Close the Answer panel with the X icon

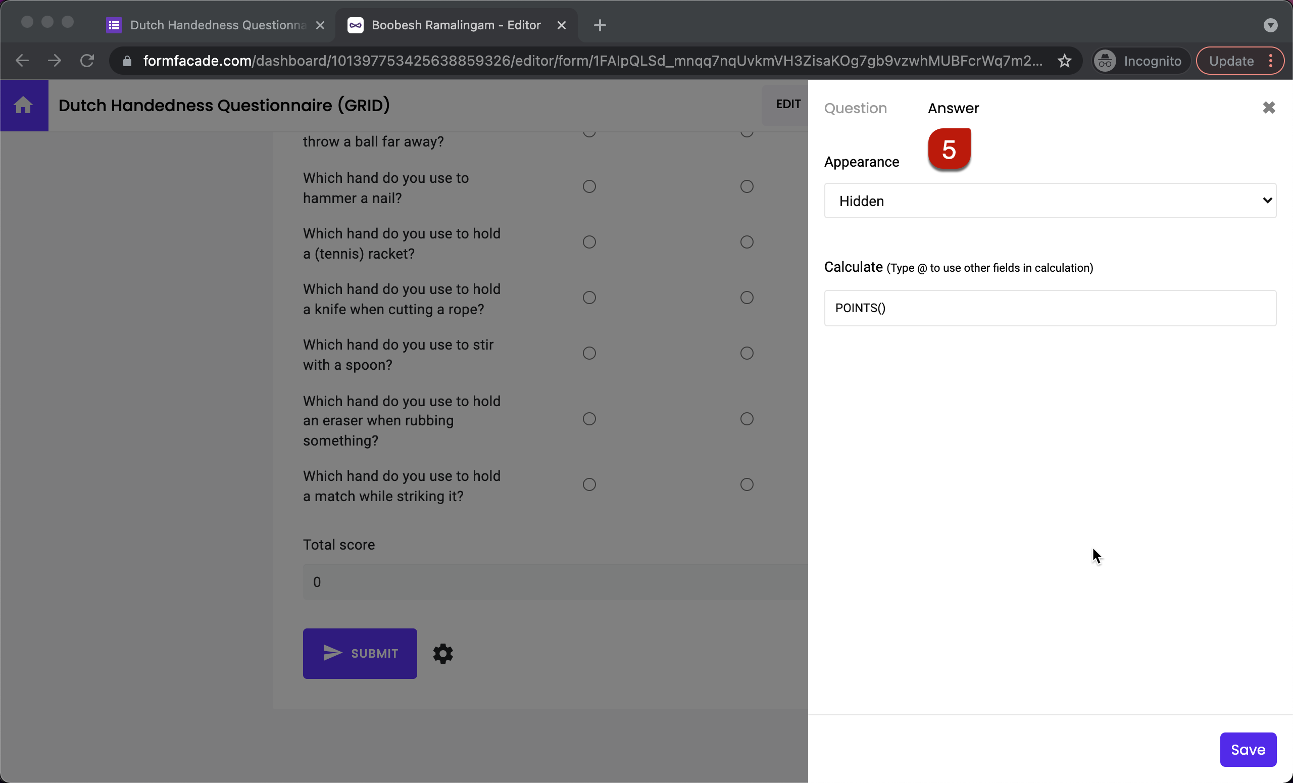coord(1269,108)
